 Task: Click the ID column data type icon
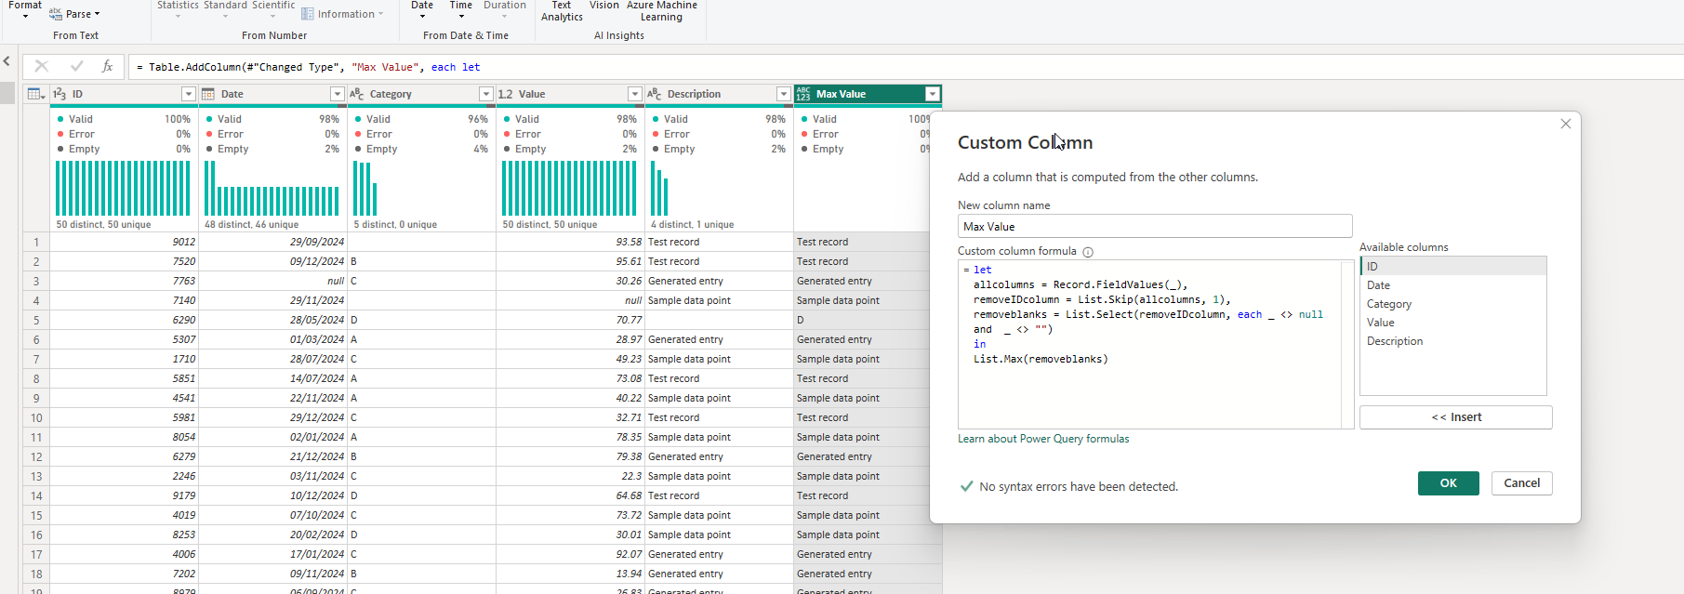pyautogui.click(x=60, y=94)
